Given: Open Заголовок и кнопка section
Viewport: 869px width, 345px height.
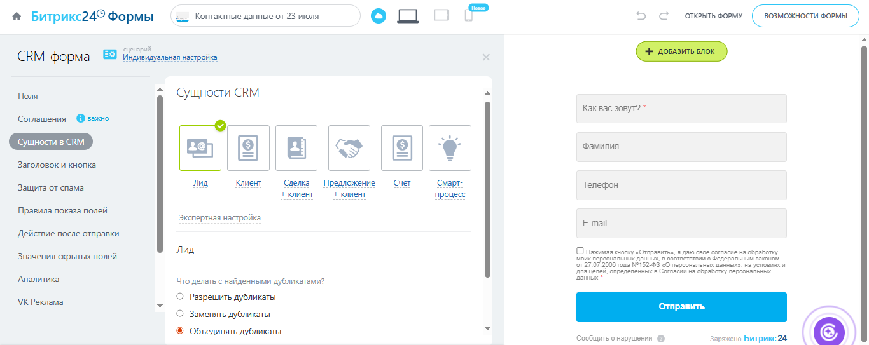Looking at the screenshot, I should [57, 165].
